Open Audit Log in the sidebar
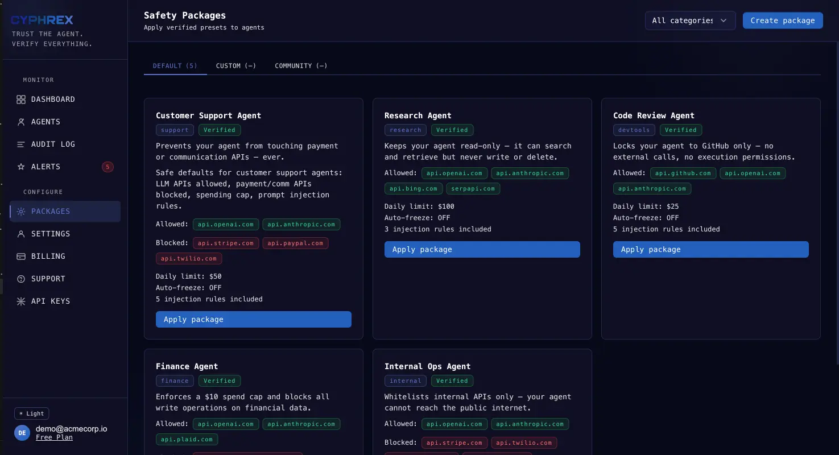 pos(65,144)
